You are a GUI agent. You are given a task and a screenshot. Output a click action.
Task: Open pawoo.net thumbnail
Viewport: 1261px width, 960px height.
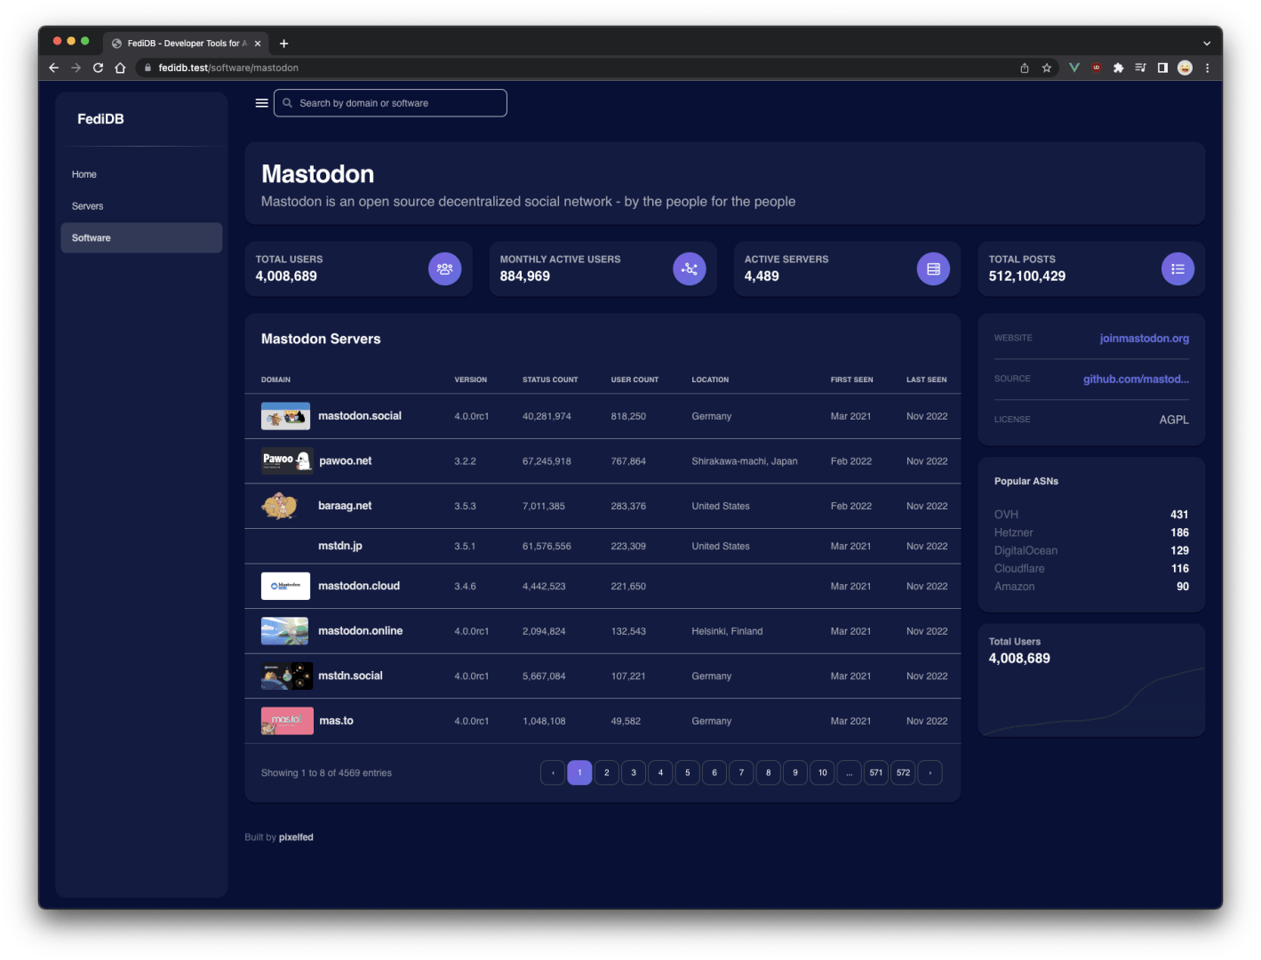pyautogui.click(x=287, y=460)
